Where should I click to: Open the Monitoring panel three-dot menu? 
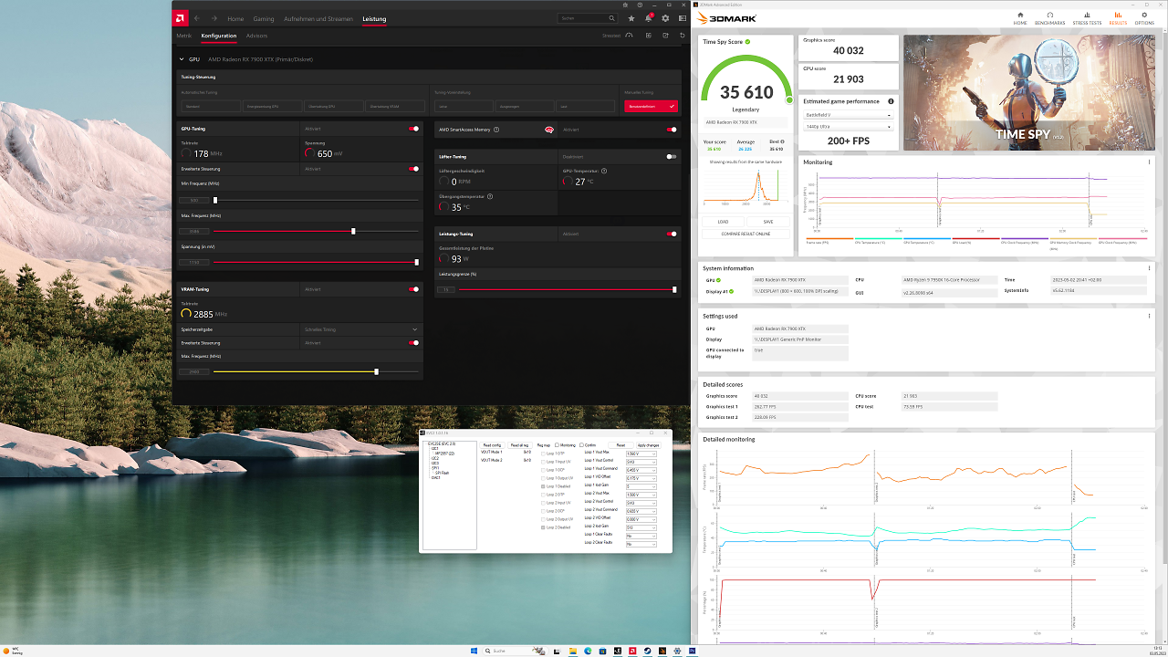(1149, 162)
